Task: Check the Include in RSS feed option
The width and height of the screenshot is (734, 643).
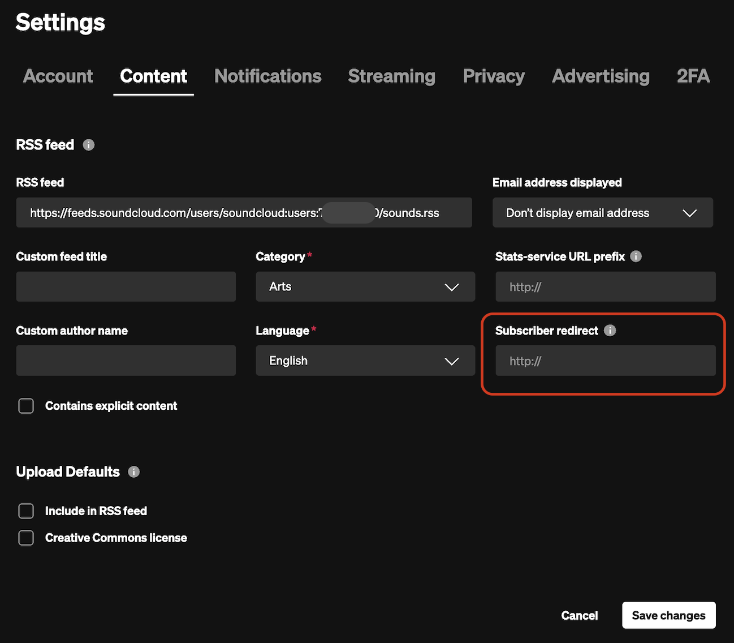Action: 26,511
